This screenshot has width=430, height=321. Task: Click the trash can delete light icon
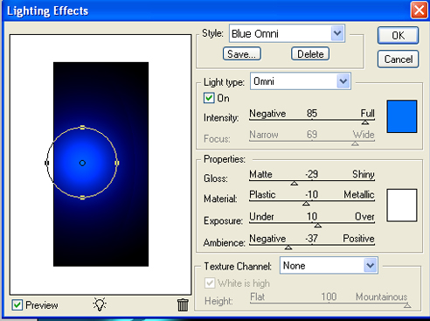tap(183, 305)
